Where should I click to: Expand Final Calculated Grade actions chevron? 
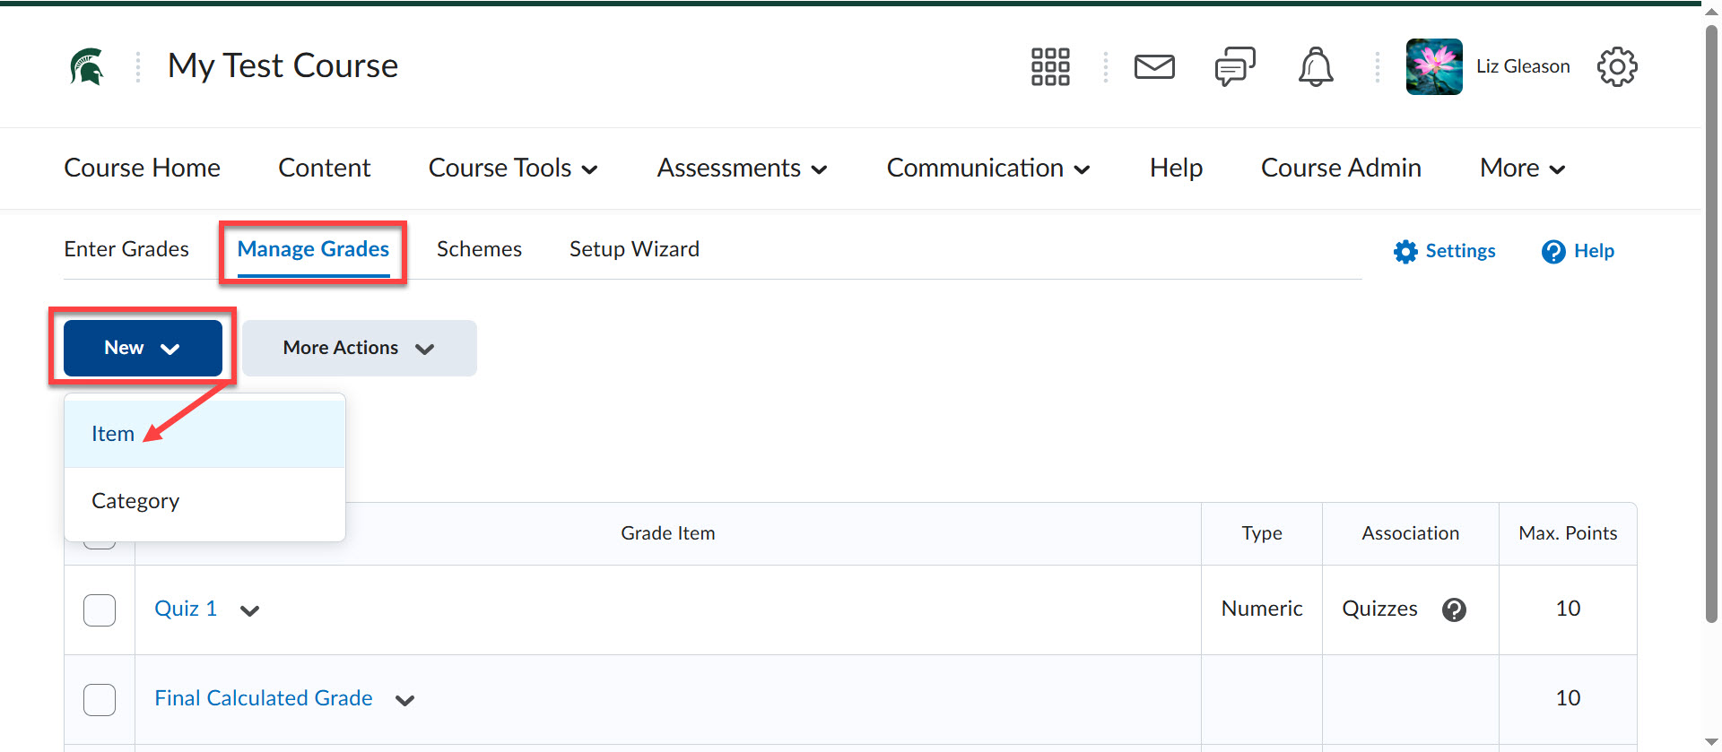click(404, 700)
